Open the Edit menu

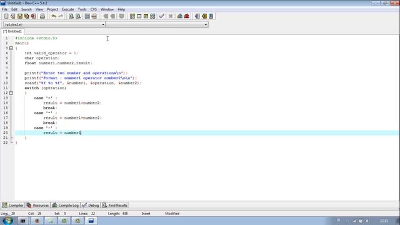click(14, 9)
